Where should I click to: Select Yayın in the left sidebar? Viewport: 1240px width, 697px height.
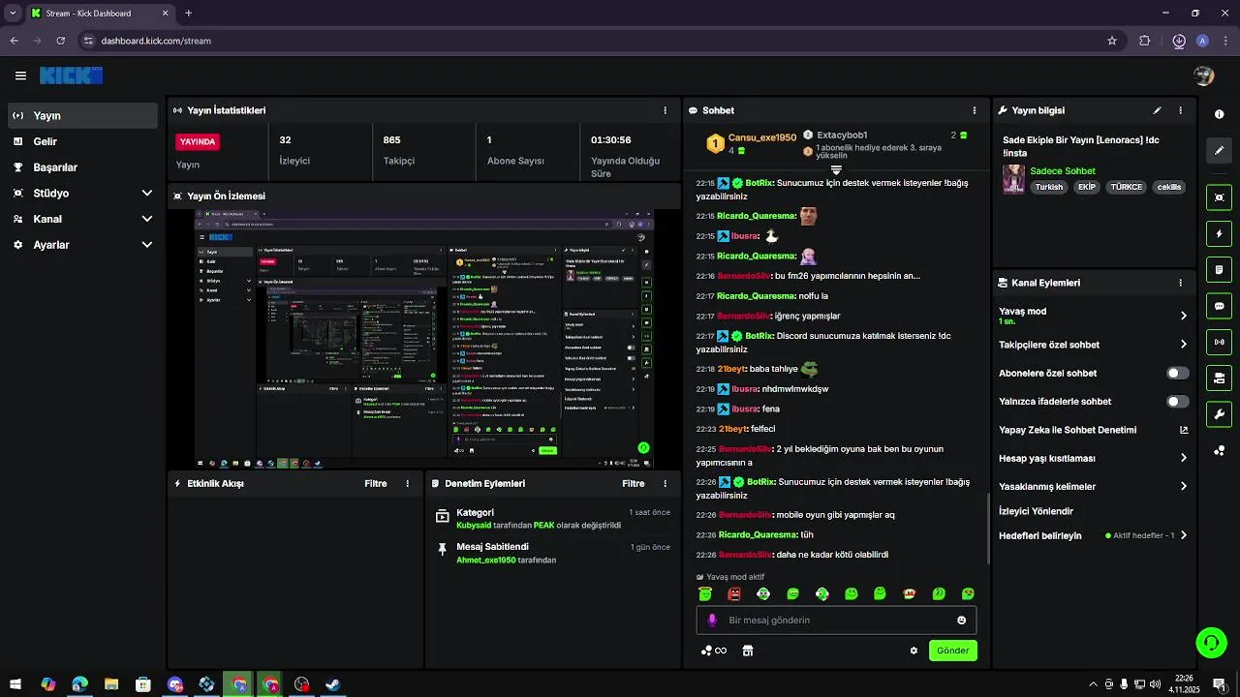83,115
